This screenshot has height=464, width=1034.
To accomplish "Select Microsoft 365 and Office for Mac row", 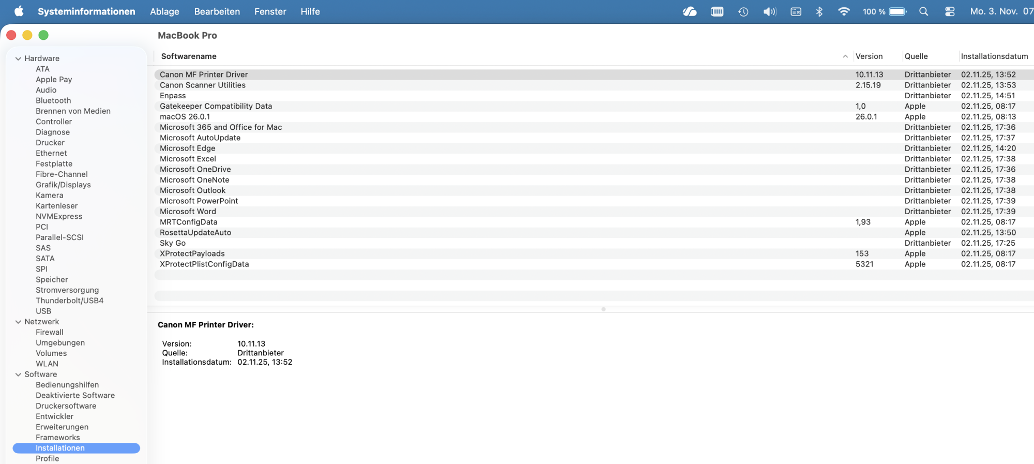I will 594,127.
